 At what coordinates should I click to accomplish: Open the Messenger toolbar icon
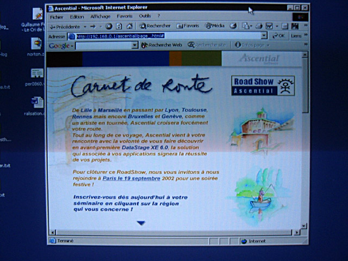coord(295,27)
